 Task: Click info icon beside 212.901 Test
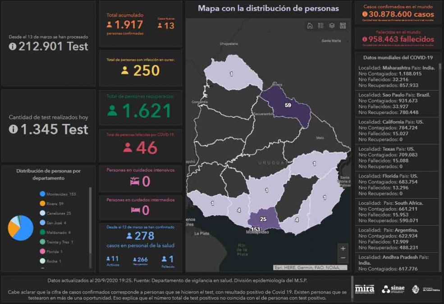(13, 46)
